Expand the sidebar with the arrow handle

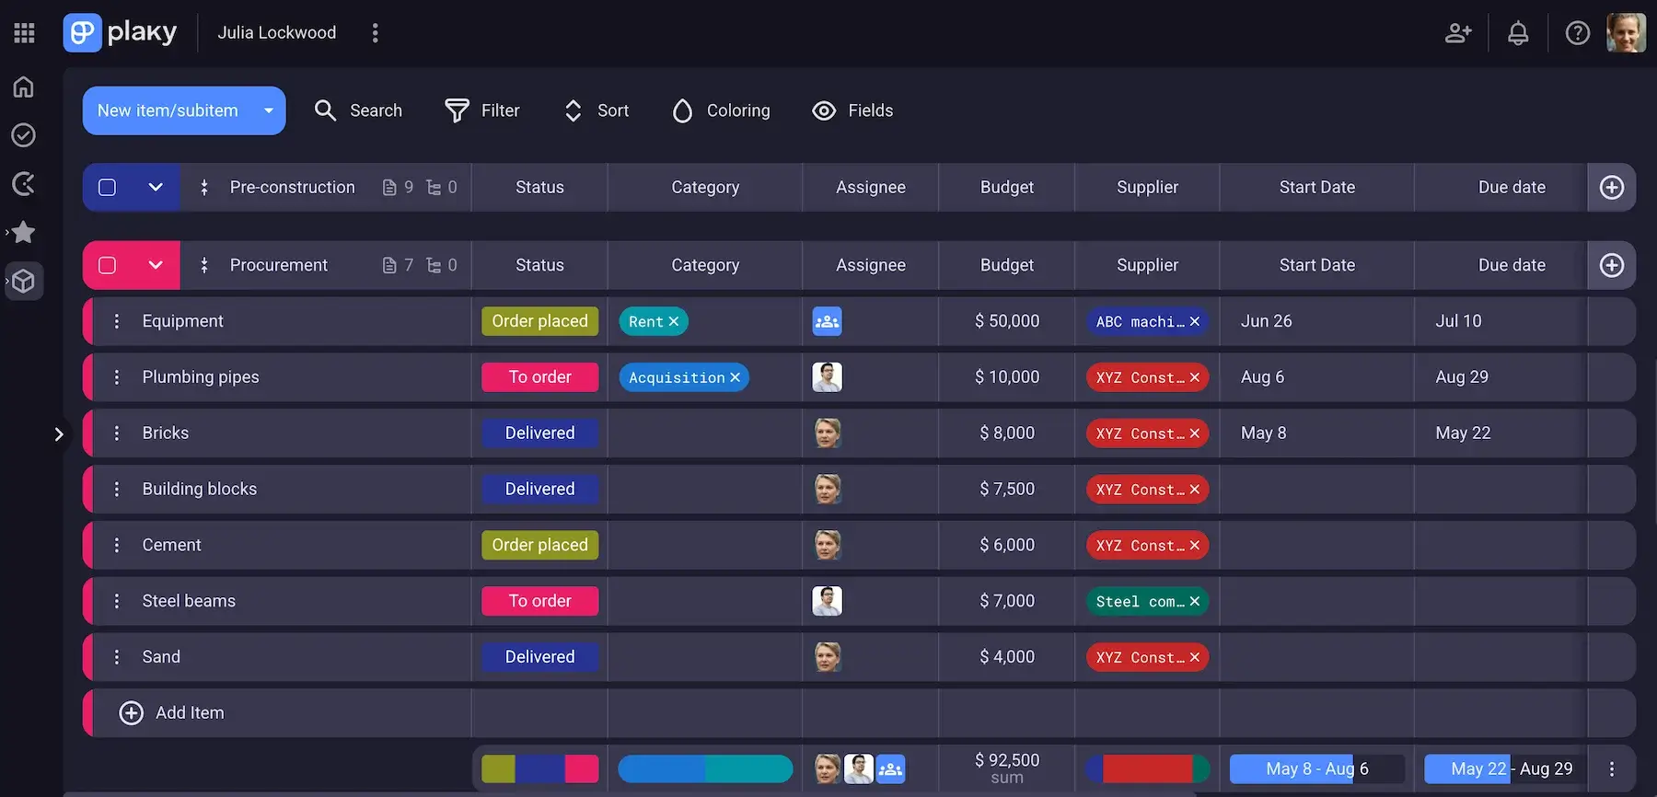tap(59, 433)
